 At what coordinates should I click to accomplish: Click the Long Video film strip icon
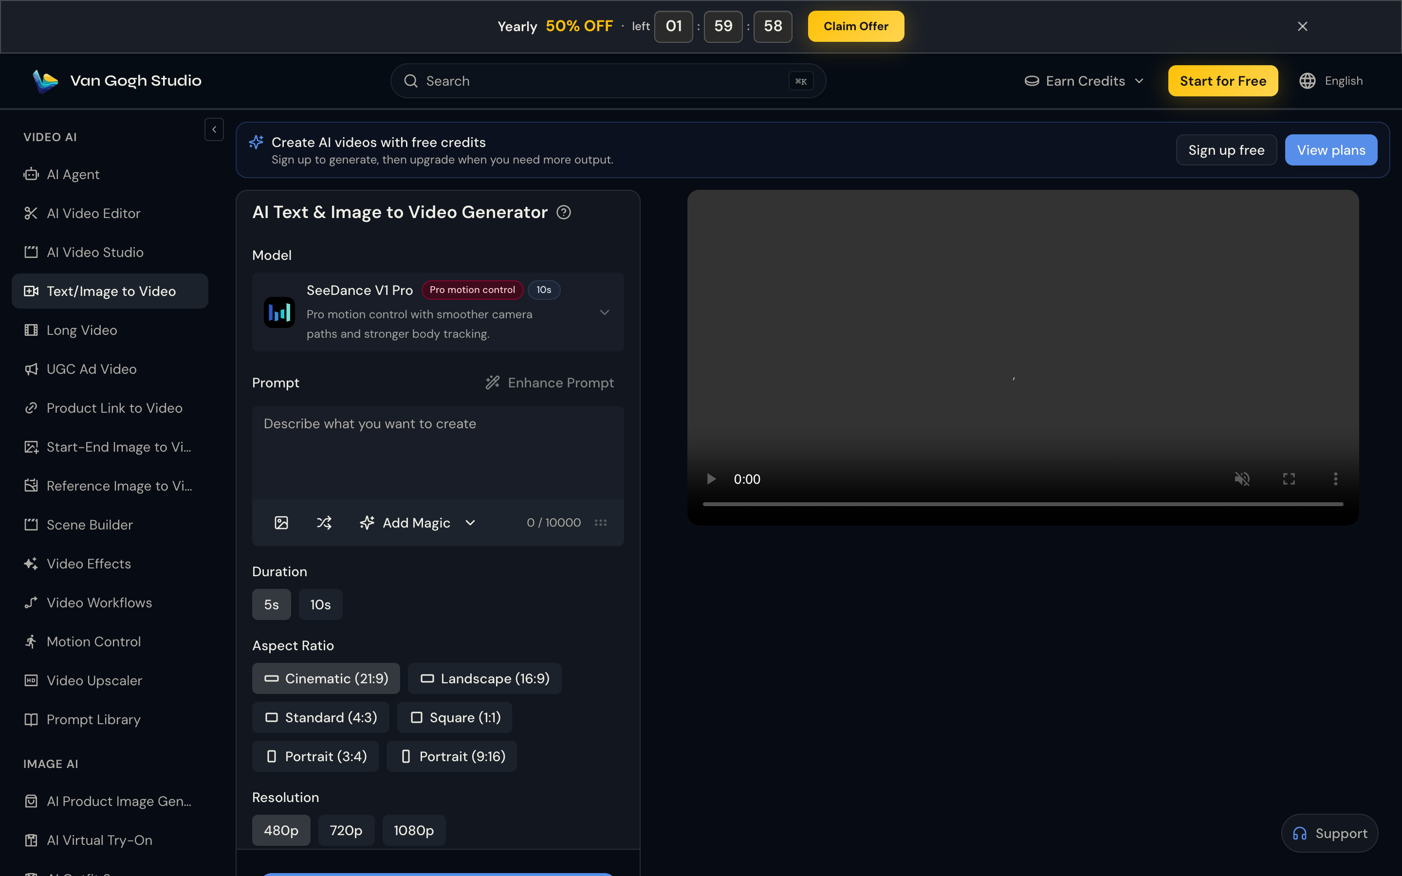[x=31, y=330]
